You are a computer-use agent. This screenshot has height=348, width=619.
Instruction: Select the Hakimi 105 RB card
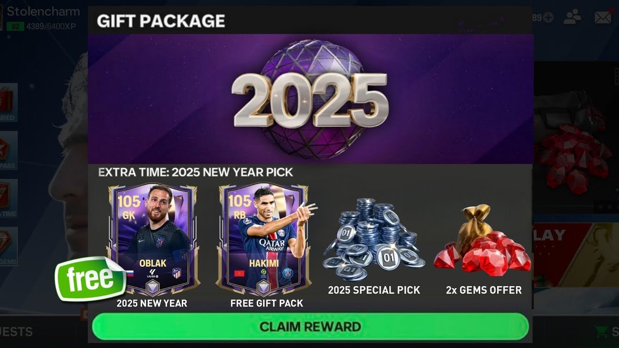click(x=264, y=239)
